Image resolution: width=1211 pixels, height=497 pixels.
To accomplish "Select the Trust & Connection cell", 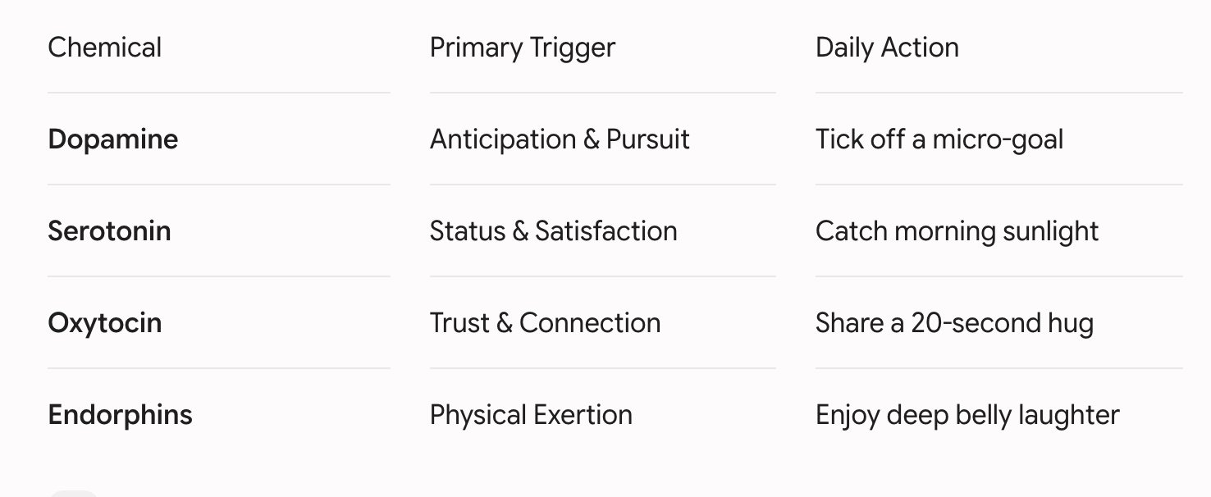I will (546, 323).
